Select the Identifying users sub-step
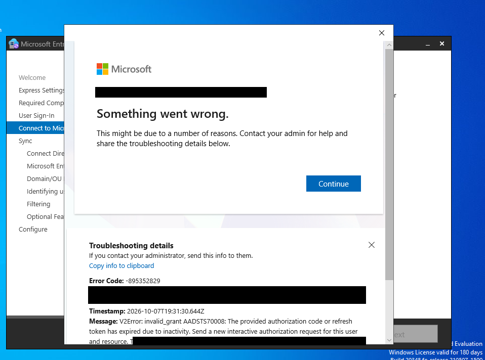485x360 pixels. [45, 192]
